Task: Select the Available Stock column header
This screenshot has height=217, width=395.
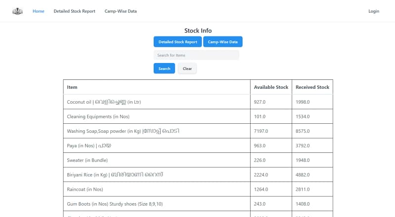Action: click(271, 87)
